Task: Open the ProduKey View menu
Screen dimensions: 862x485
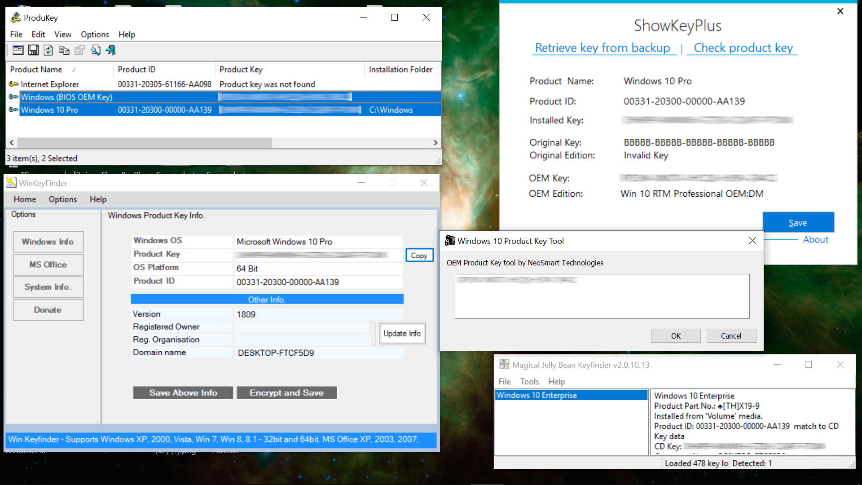Action: [x=63, y=34]
